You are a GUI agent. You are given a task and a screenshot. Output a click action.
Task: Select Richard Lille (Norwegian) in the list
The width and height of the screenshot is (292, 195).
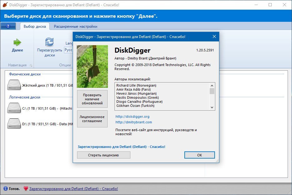136,85
